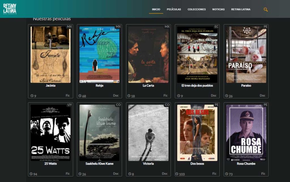This screenshot has height=182, width=290.
Task: Open the Rehje poster thumbnail
Action: 99,54
